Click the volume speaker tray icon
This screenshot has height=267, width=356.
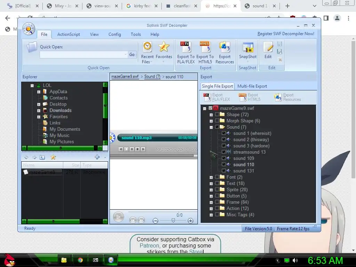tap(295, 260)
